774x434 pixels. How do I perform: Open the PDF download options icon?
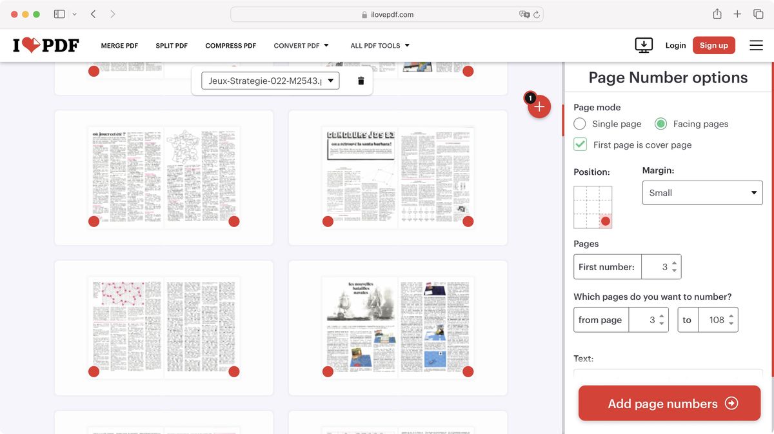point(643,45)
